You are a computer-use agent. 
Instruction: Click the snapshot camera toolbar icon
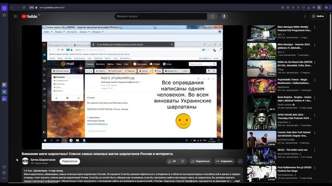coord(288,7)
